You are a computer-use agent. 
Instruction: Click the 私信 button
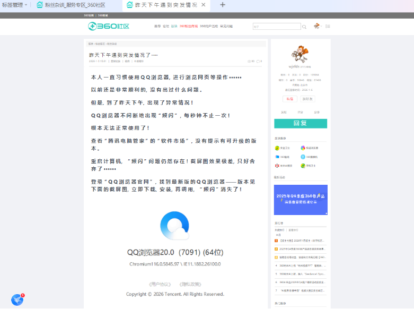290,99
